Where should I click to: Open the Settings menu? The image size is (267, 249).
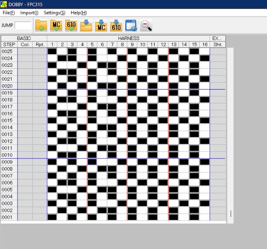point(54,13)
